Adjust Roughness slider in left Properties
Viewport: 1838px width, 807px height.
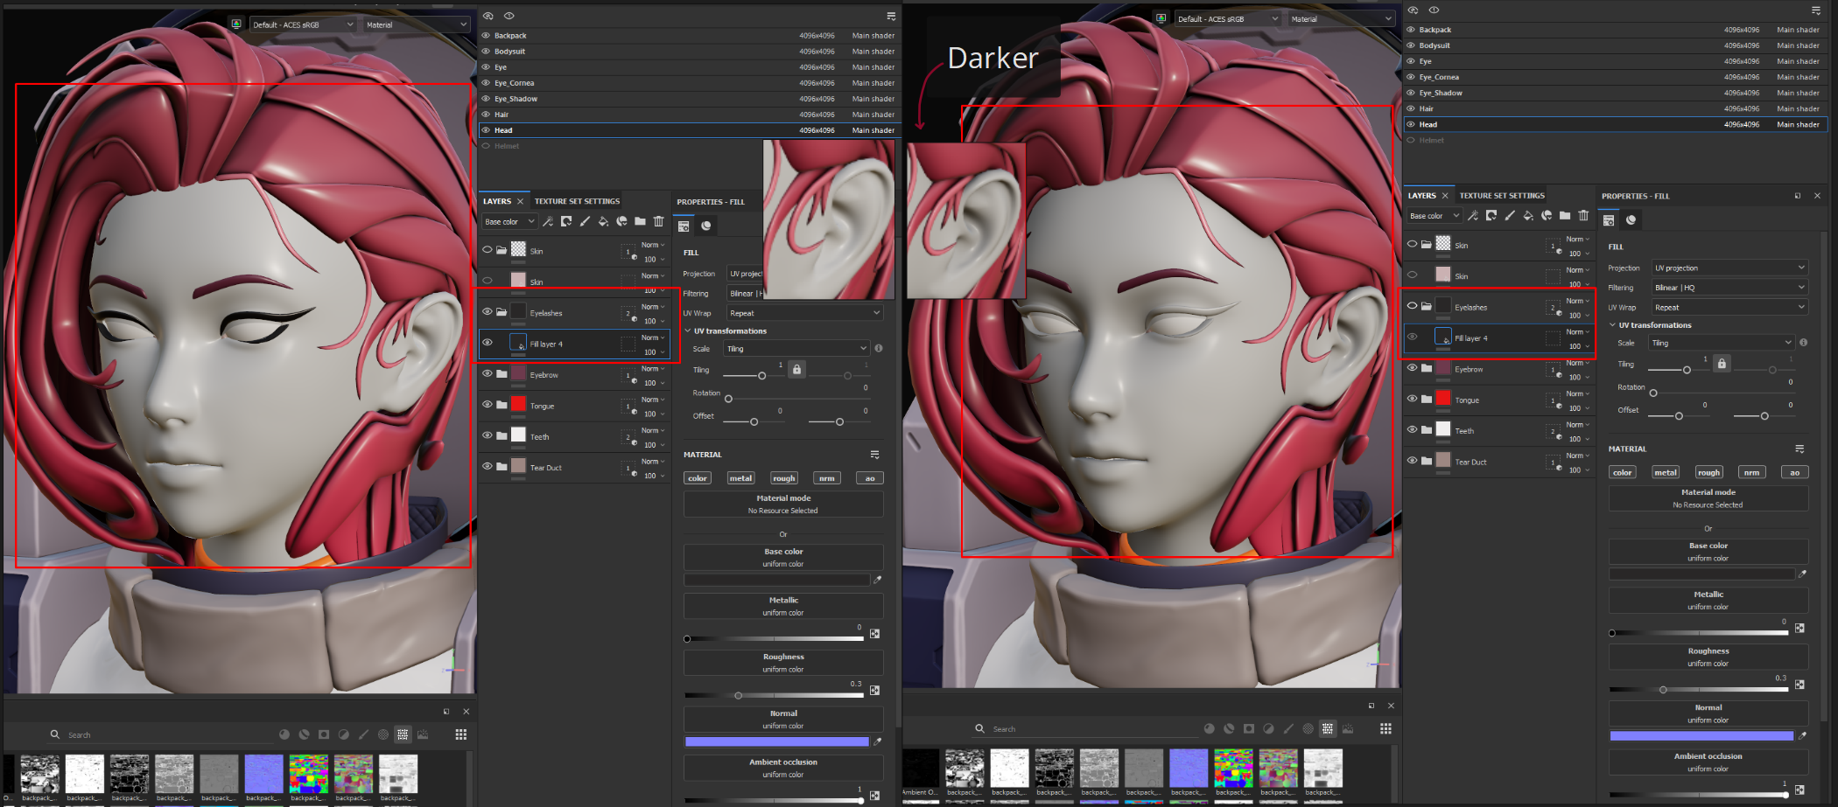coord(774,696)
